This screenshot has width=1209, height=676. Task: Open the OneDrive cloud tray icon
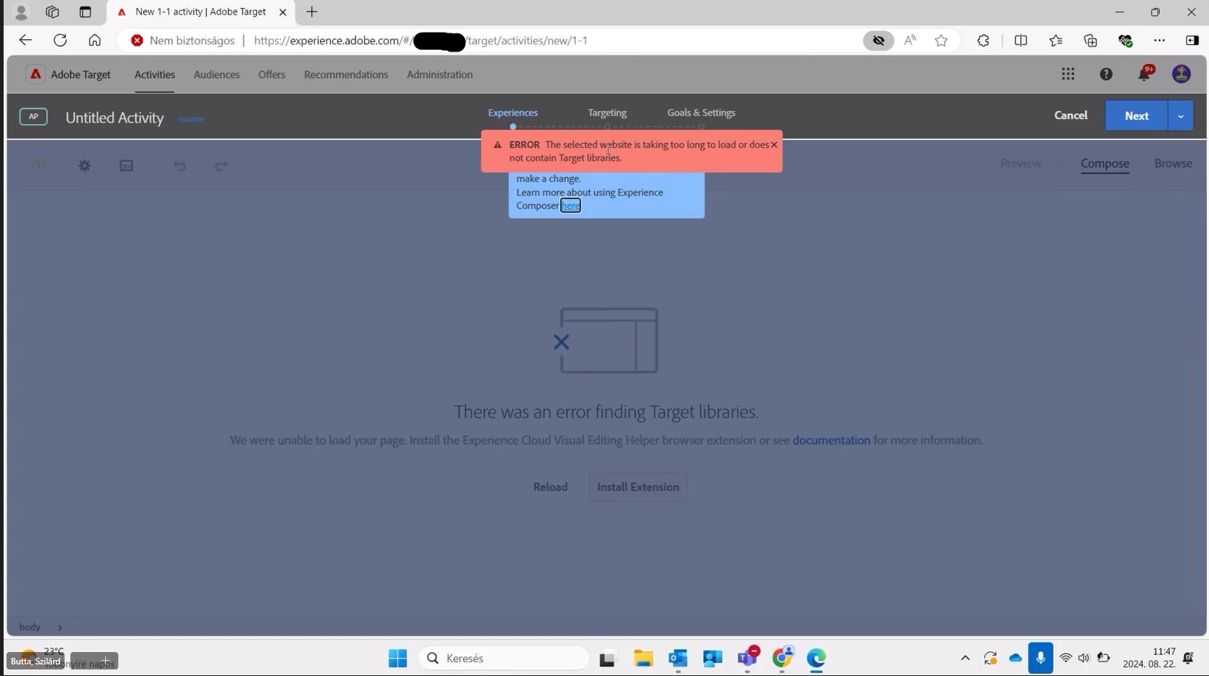coord(1015,659)
